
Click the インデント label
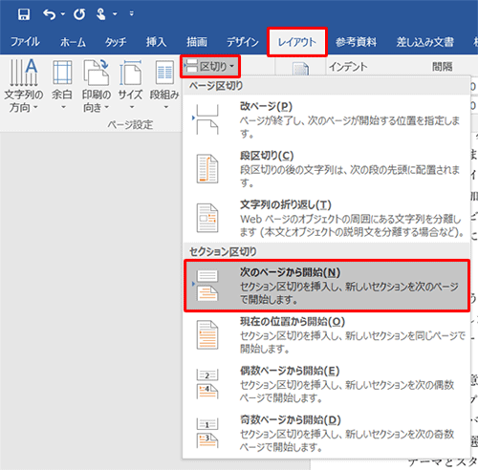click(x=348, y=67)
